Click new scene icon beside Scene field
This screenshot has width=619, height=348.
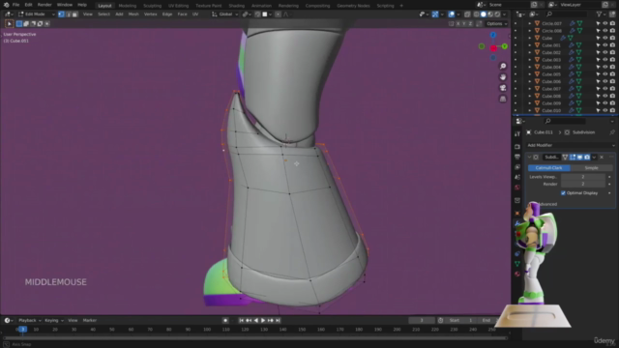tap(534, 5)
